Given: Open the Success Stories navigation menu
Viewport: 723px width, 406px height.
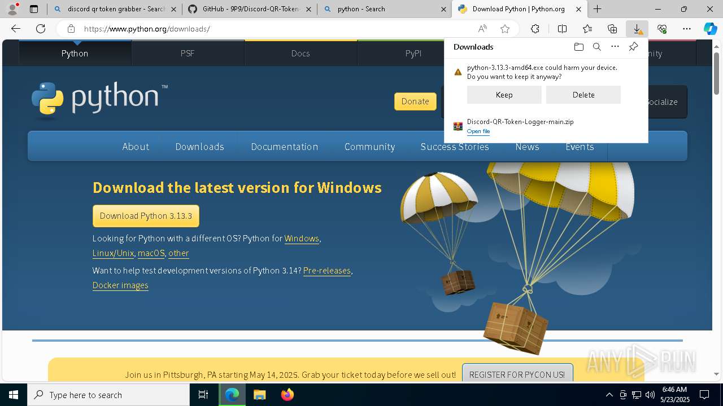Looking at the screenshot, I should point(455,147).
